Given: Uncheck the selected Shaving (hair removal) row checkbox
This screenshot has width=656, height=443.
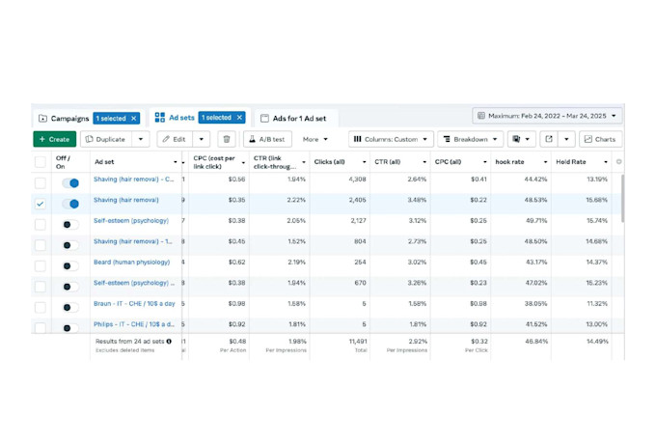Looking at the screenshot, I should click(x=41, y=204).
